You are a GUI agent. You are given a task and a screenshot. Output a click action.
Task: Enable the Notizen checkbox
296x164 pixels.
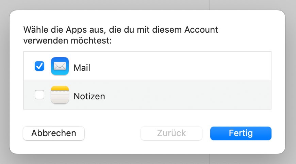tap(39, 95)
